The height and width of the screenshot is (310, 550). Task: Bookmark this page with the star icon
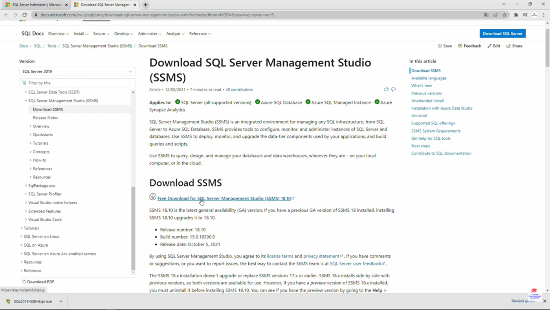click(505, 15)
